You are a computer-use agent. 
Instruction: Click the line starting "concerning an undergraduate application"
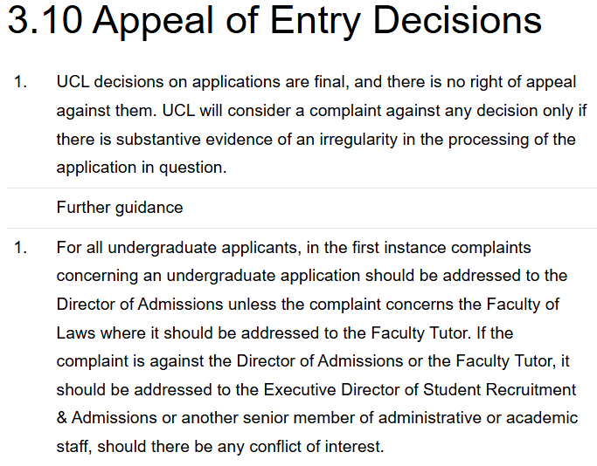coord(311,276)
